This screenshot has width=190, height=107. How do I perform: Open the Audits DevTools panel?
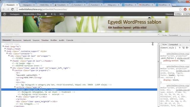[61, 40]
